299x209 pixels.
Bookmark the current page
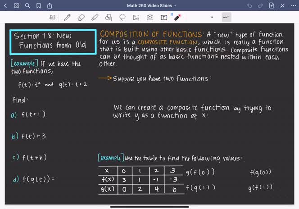point(38,6)
